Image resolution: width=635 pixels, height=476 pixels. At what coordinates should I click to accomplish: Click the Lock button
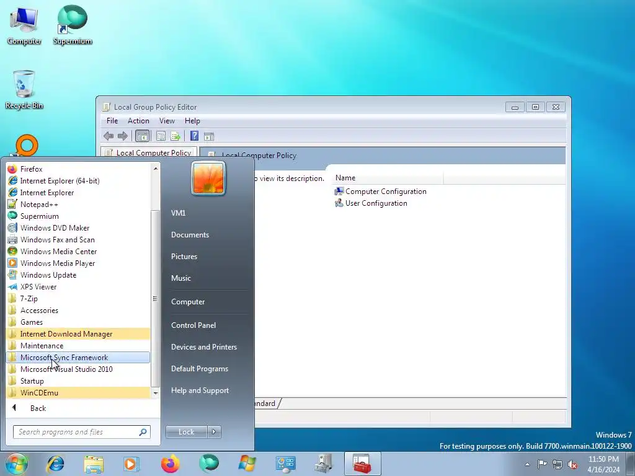tap(186, 432)
